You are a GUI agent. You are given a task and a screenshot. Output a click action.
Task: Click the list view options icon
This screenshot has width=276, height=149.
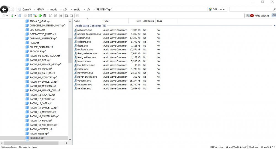(248, 16)
